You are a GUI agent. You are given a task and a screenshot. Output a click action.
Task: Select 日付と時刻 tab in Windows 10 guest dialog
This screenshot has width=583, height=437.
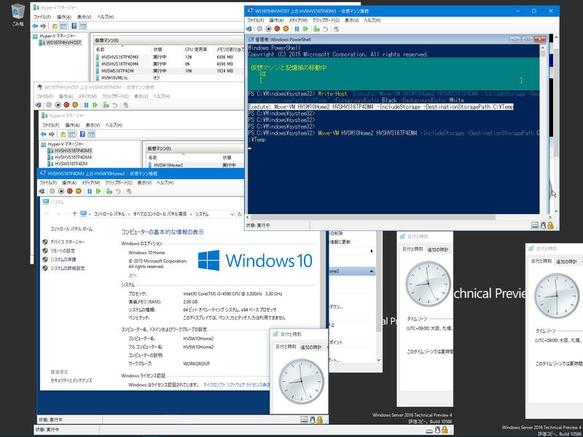coord(286,347)
